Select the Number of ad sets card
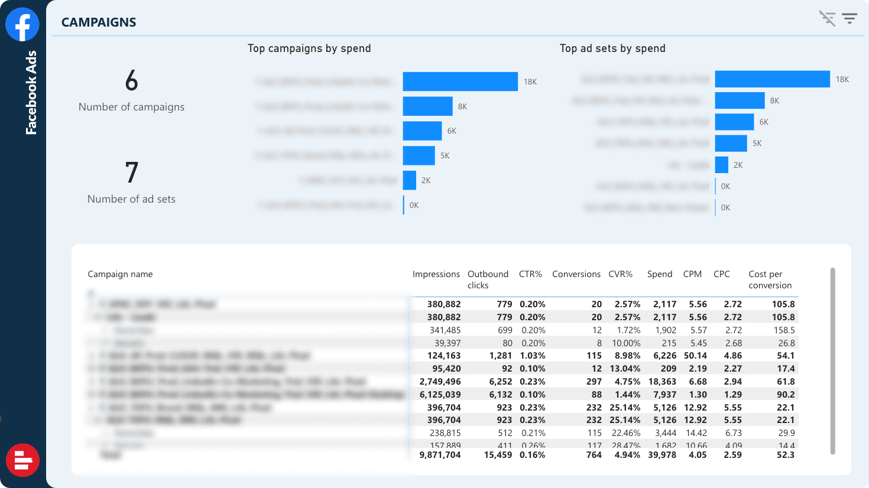The width and height of the screenshot is (869, 488). point(131,182)
